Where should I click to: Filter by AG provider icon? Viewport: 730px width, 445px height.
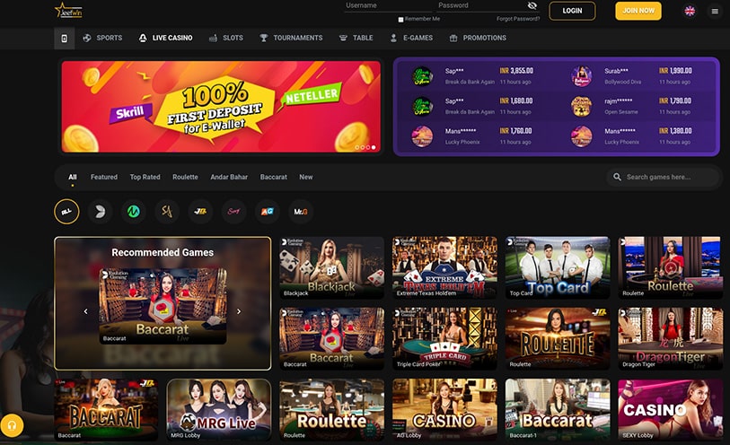[268, 212]
